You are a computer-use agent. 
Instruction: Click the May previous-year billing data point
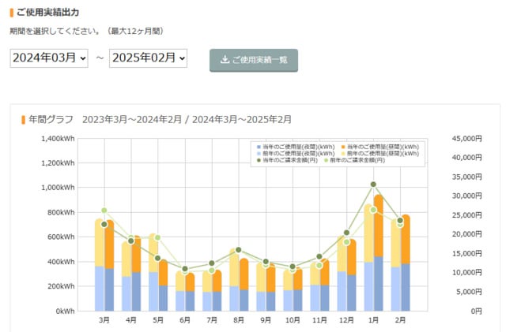[157, 237]
